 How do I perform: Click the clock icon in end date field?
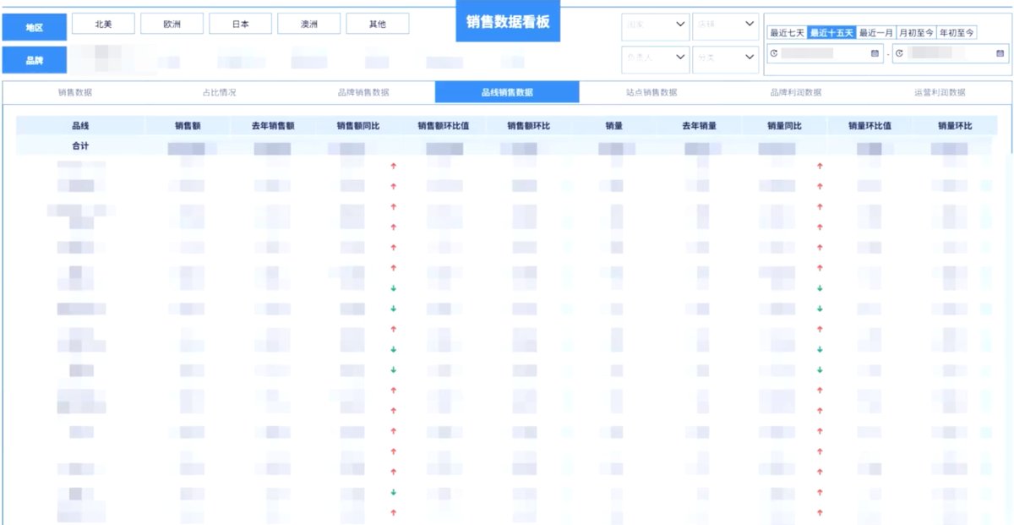click(899, 53)
